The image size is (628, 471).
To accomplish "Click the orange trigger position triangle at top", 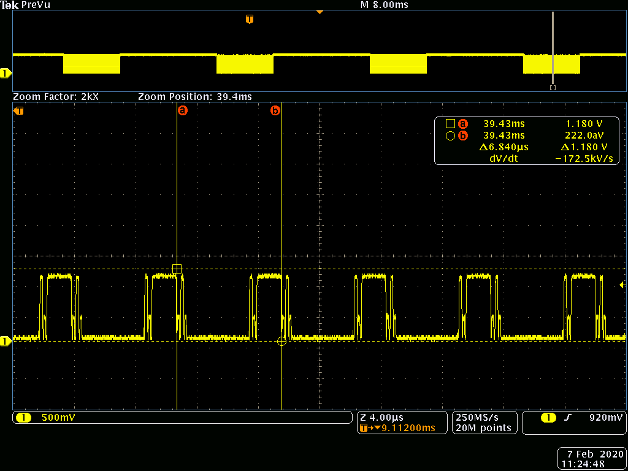I will point(320,12).
